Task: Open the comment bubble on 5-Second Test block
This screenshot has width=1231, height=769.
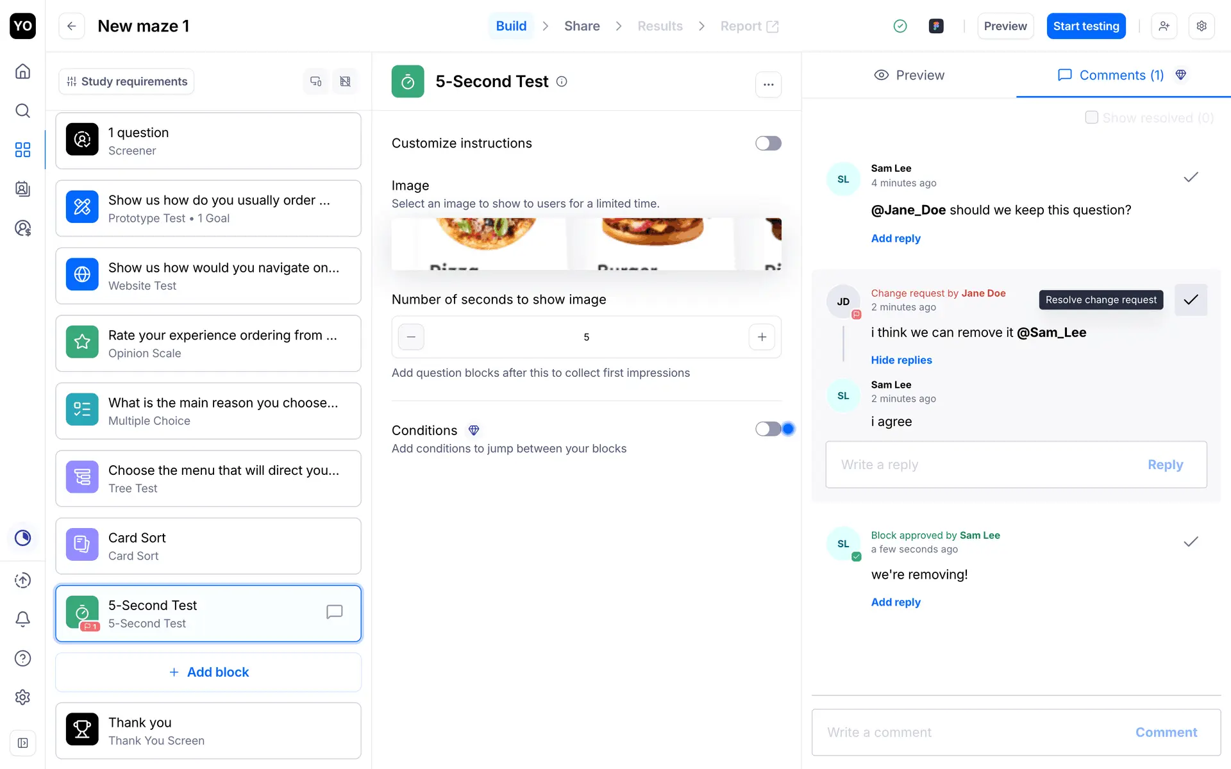Action: pyautogui.click(x=334, y=612)
